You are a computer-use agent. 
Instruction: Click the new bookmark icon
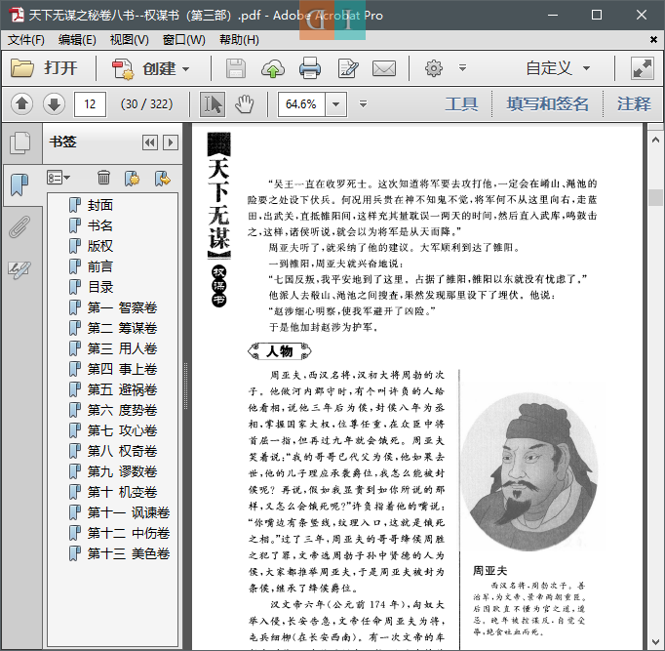coord(132,179)
